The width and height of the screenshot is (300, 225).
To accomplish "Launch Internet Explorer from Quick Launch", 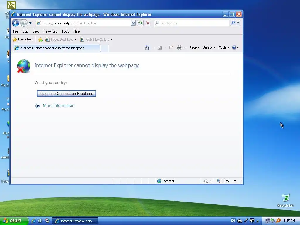I will [x=34, y=221].
